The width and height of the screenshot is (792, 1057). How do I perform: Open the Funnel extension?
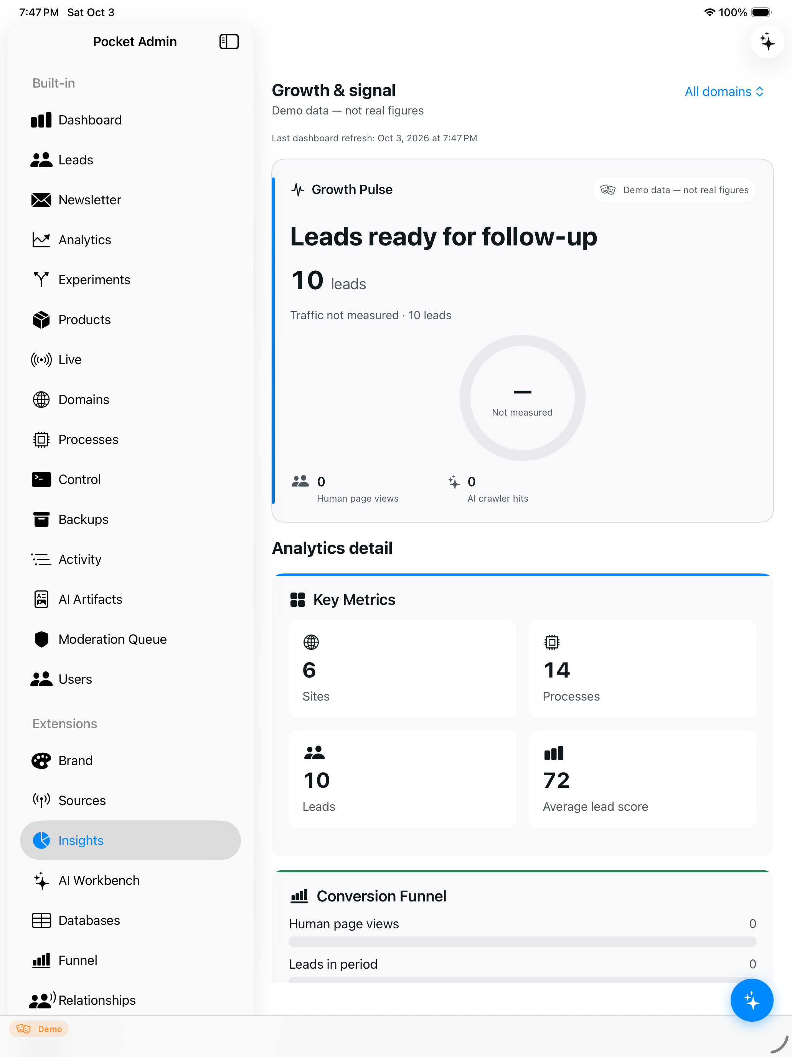[130, 961]
